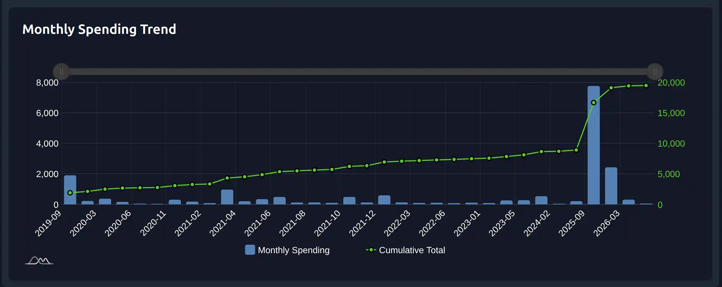The height and width of the screenshot is (287, 722).
Task: Click the distribution curve icon at bottom left
Action: click(39, 260)
